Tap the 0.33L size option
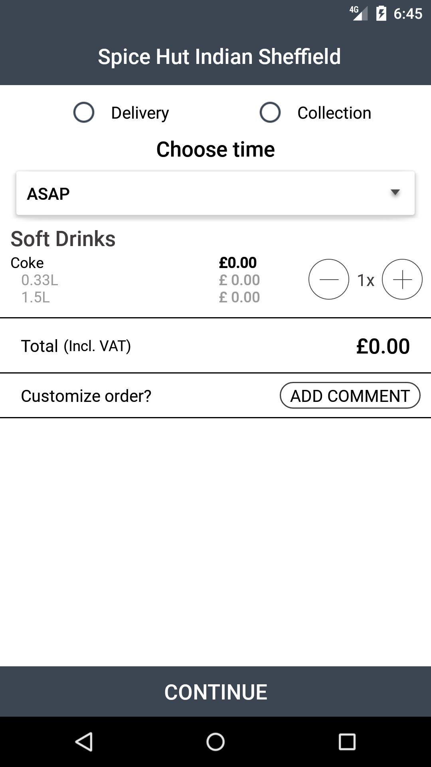The height and width of the screenshot is (767, 431). click(40, 280)
